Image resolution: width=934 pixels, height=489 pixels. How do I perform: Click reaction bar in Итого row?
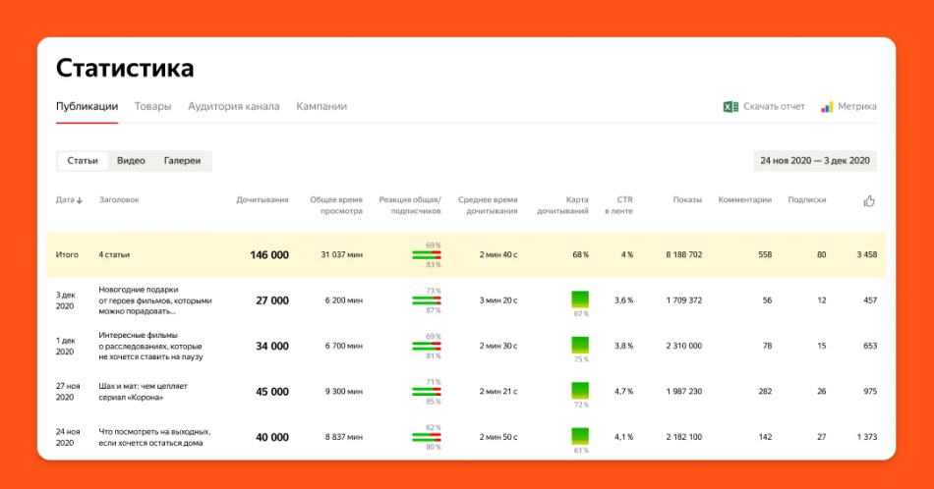[427, 254]
